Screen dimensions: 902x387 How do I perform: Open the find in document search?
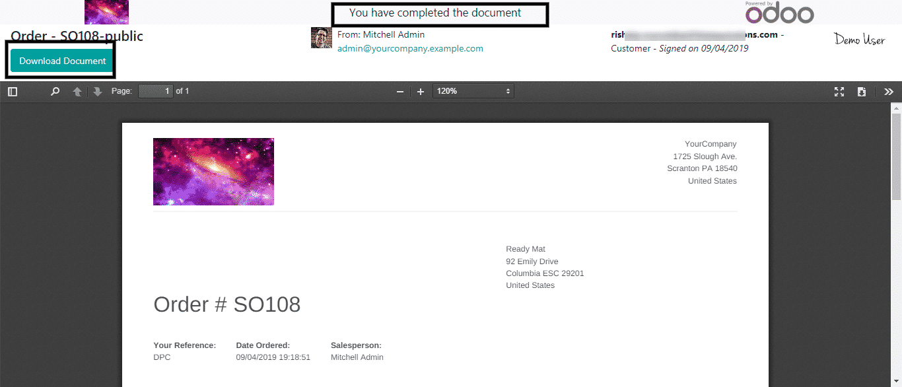tap(55, 92)
